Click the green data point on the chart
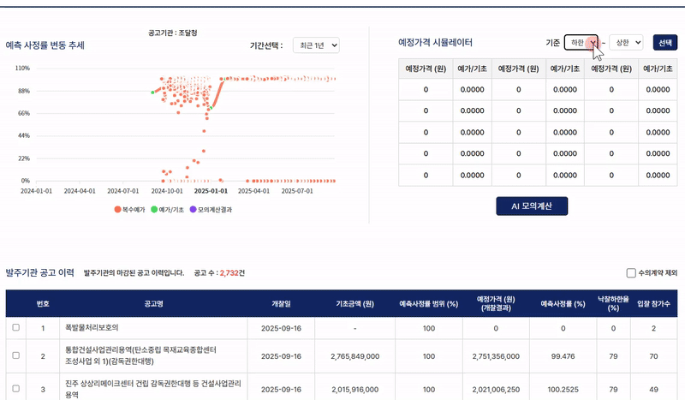Screen dimensions: 685x400 [x=153, y=92]
